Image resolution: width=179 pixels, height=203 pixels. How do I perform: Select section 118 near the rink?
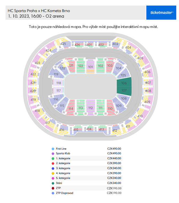click(x=58, y=82)
